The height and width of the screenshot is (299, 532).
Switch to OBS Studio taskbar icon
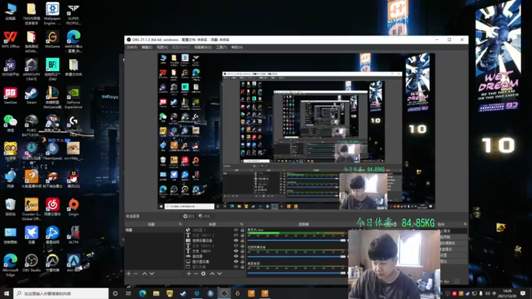pos(224,293)
